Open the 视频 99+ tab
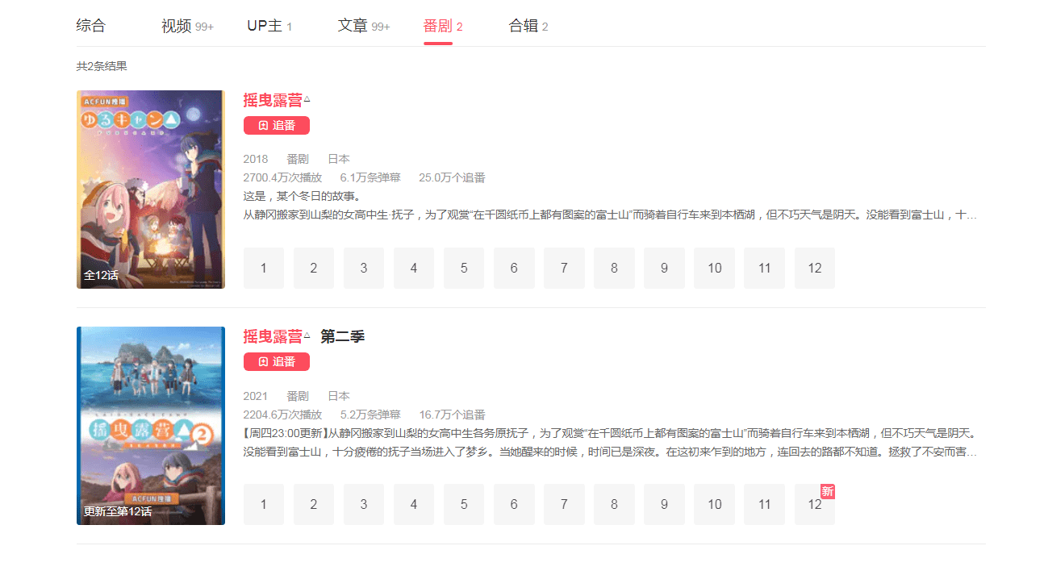This screenshot has height=575, width=1044. point(187,27)
